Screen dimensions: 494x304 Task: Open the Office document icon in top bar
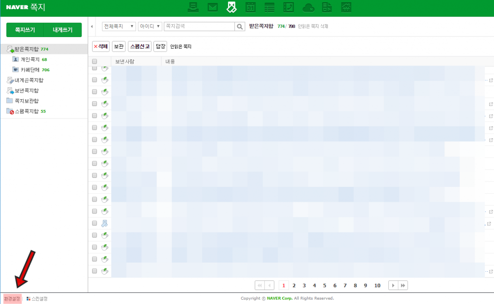[327, 7]
